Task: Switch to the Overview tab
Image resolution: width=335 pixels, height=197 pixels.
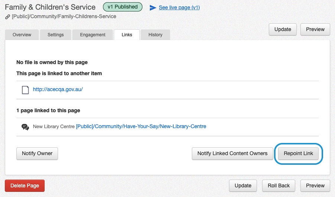Action: 22,35
